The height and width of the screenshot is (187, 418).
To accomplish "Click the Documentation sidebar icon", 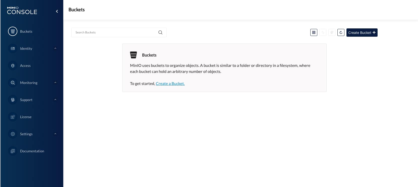I will pyautogui.click(x=13, y=151).
